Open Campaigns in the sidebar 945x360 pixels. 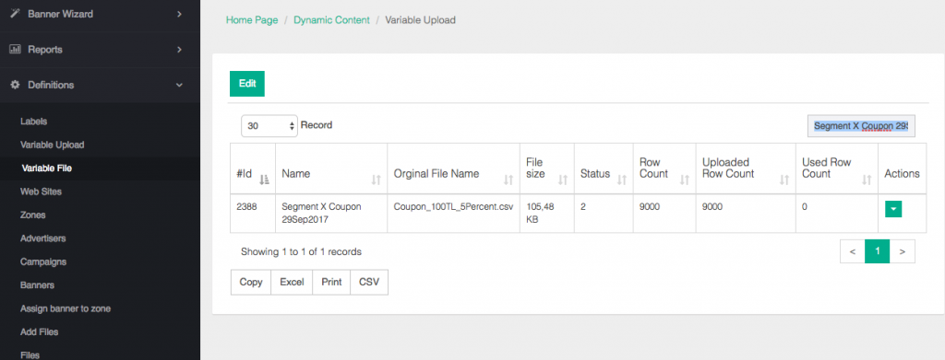click(42, 261)
